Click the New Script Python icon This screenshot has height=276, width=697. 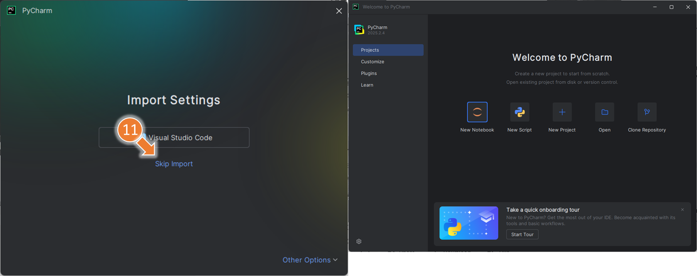tap(519, 112)
